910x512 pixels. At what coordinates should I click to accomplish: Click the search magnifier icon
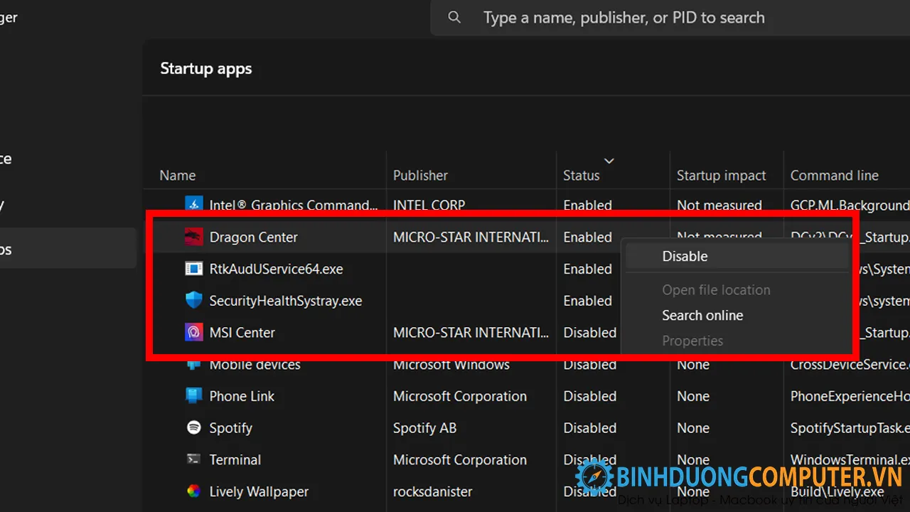pyautogui.click(x=454, y=17)
